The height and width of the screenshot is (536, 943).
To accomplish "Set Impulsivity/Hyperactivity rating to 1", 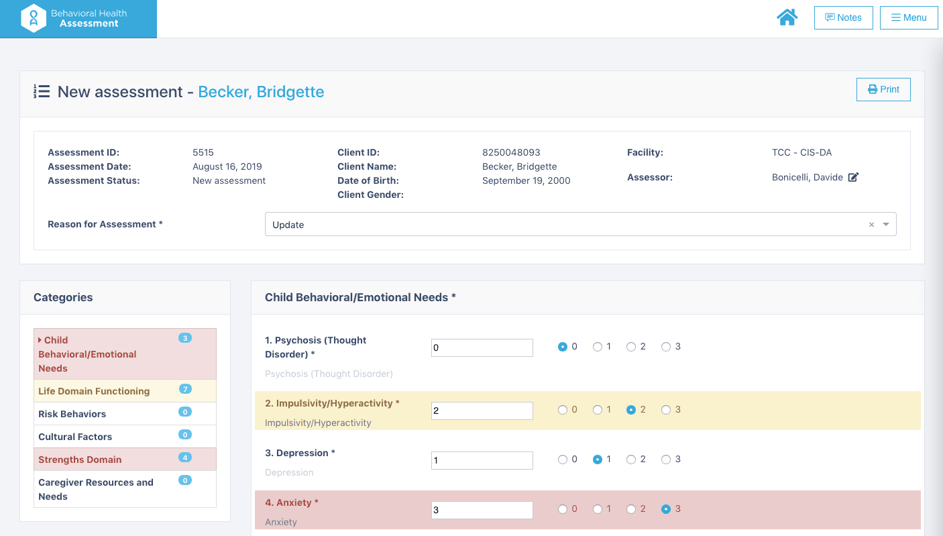I will pyautogui.click(x=597, y=410).
